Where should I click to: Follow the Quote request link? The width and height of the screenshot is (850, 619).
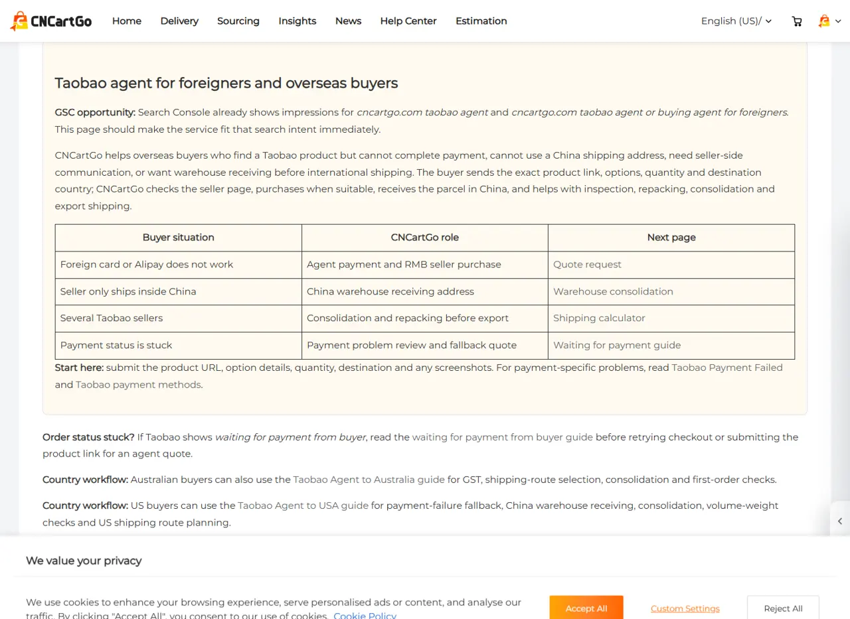587,265
